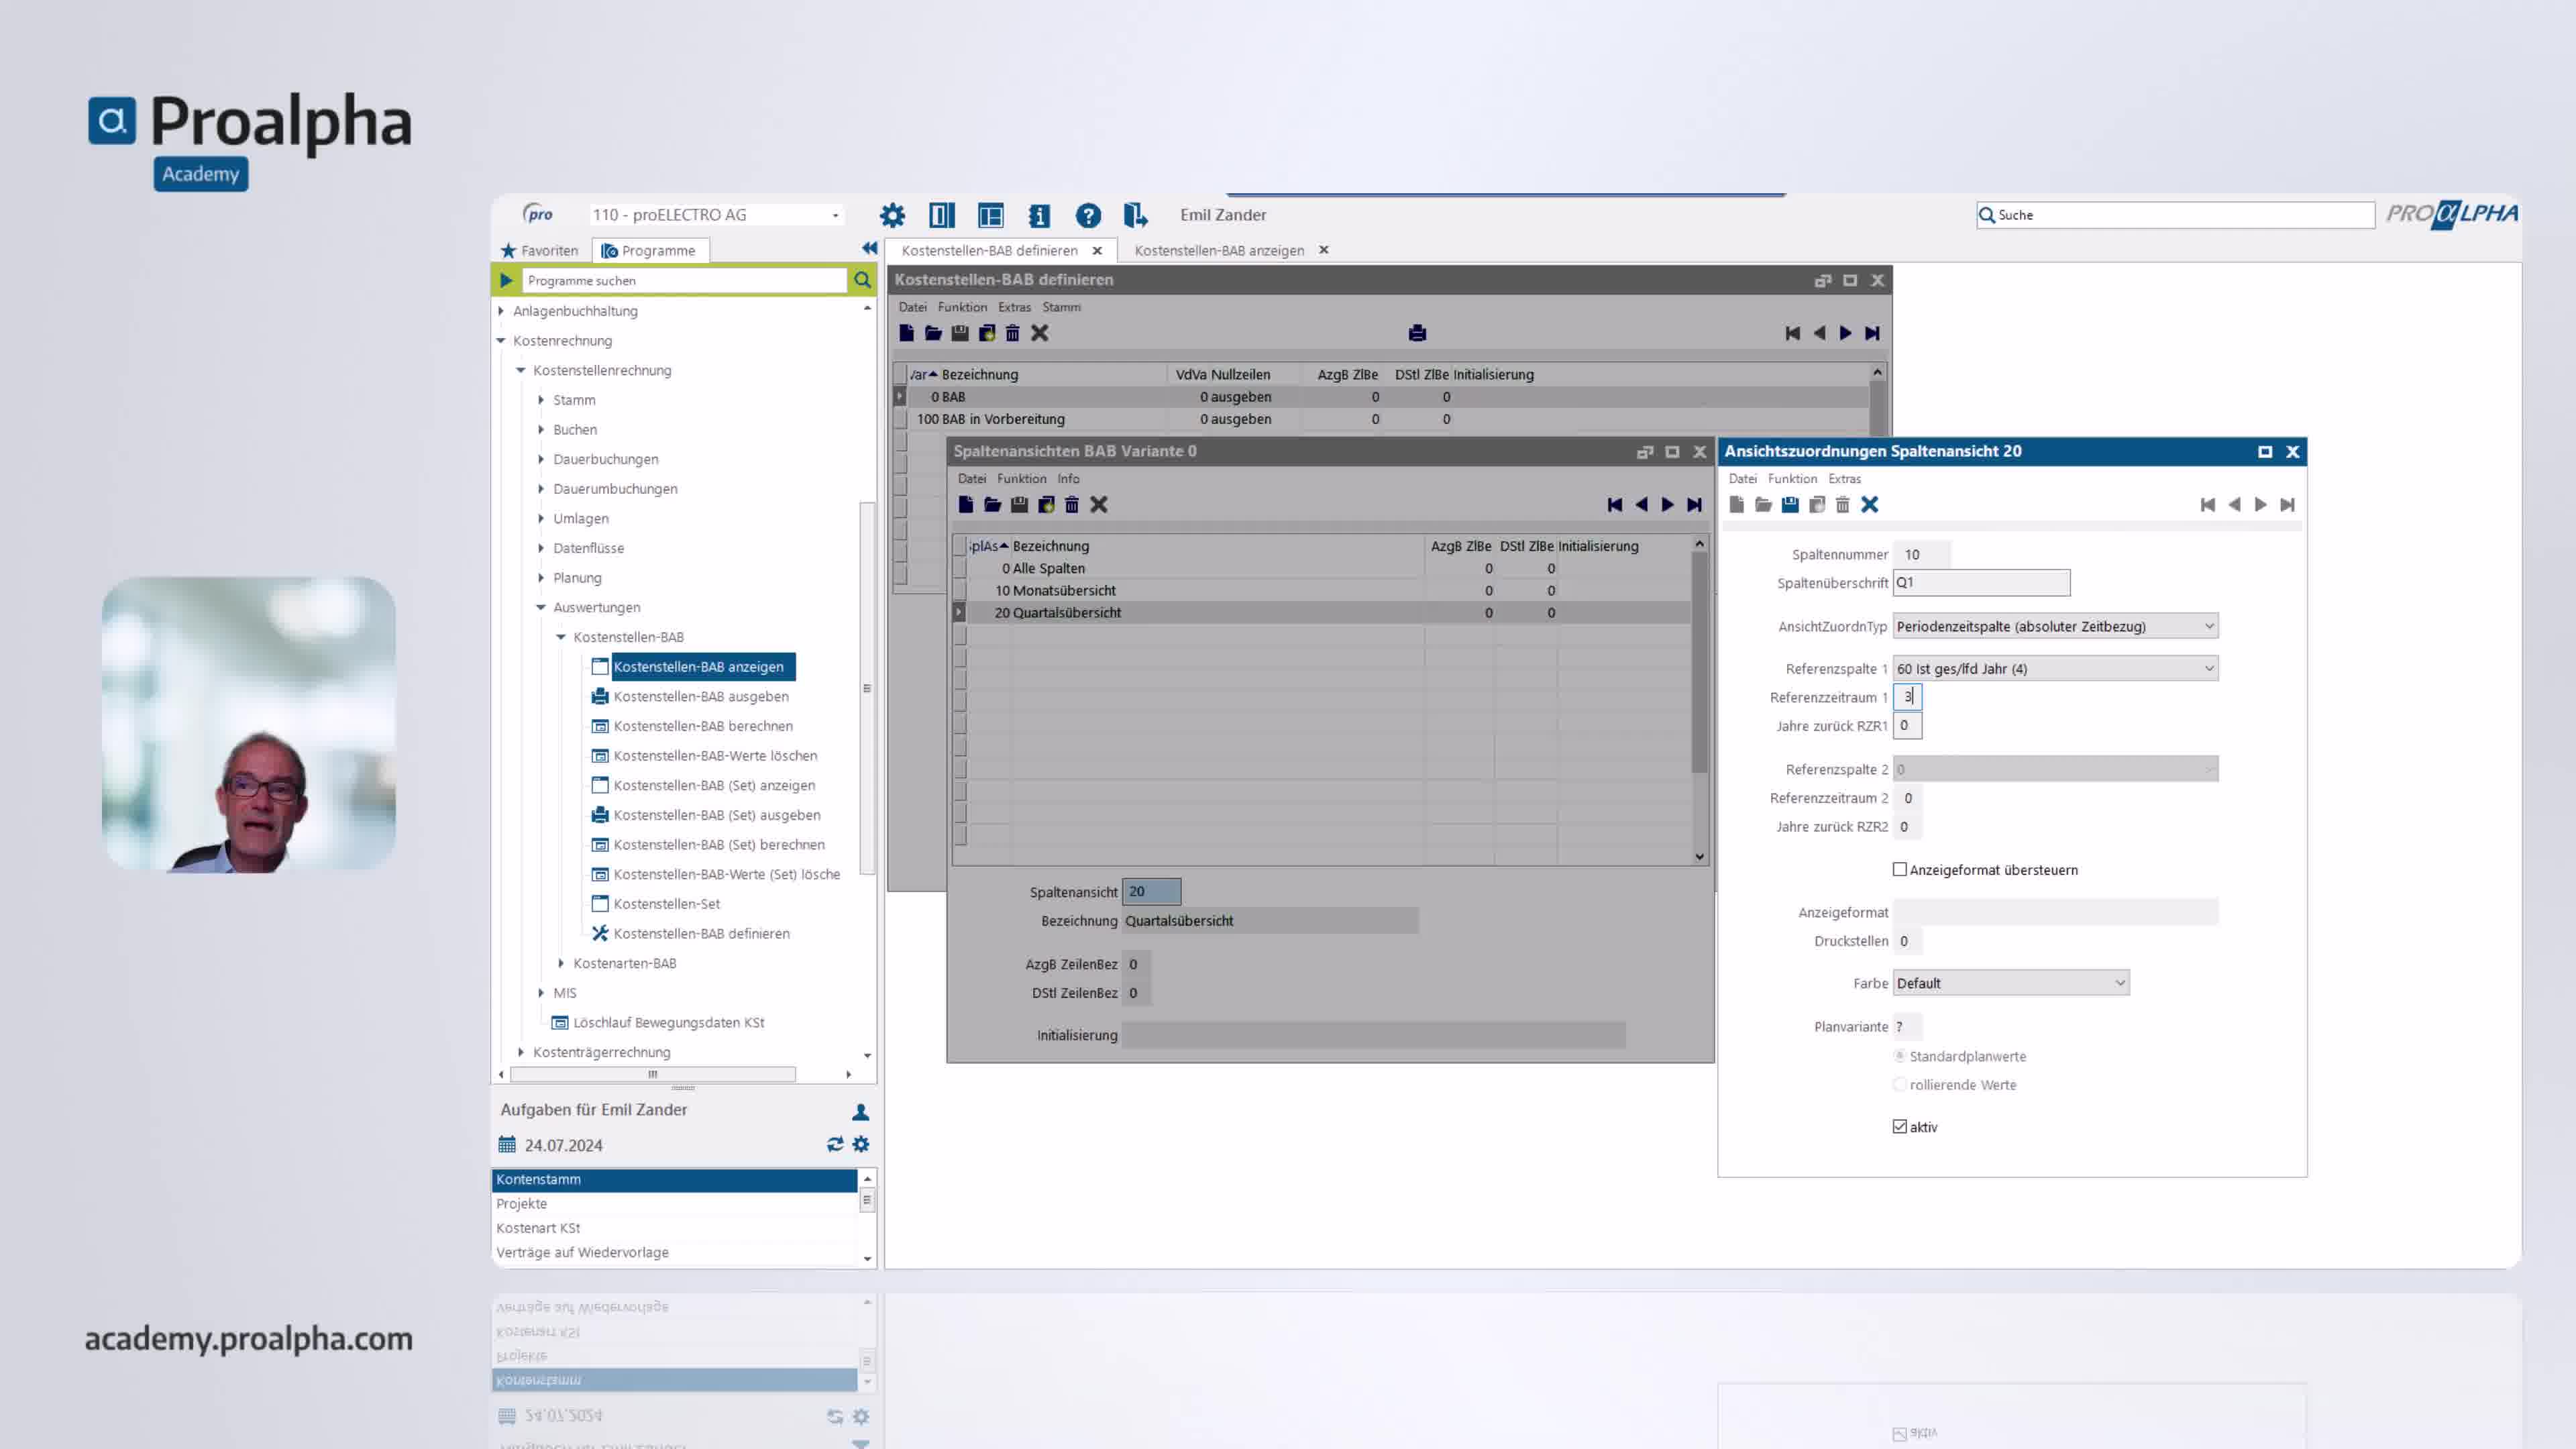
Task: Open the Farbe Default dropdown
Action: [x=2119, y=984]
